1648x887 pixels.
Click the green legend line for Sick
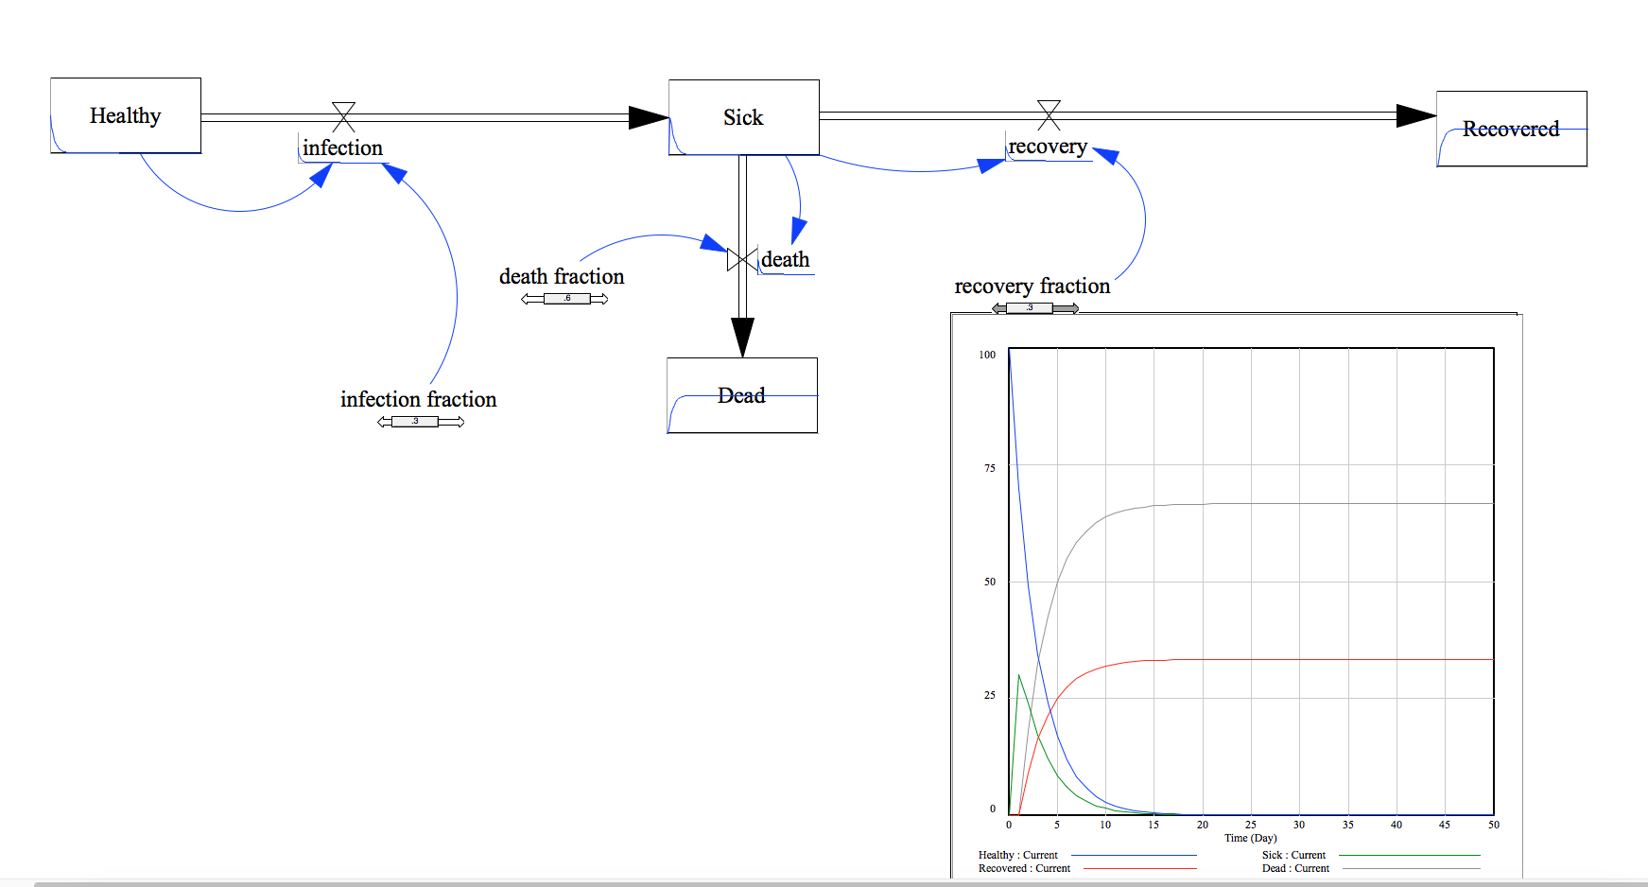1410,856
